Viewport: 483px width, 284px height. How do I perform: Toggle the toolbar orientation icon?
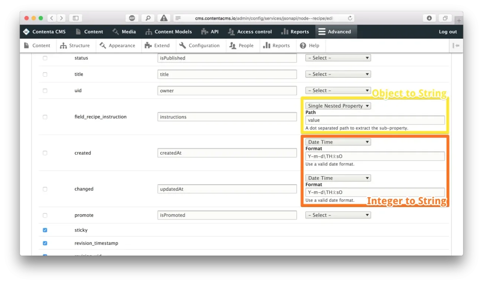tap(456, 45)
